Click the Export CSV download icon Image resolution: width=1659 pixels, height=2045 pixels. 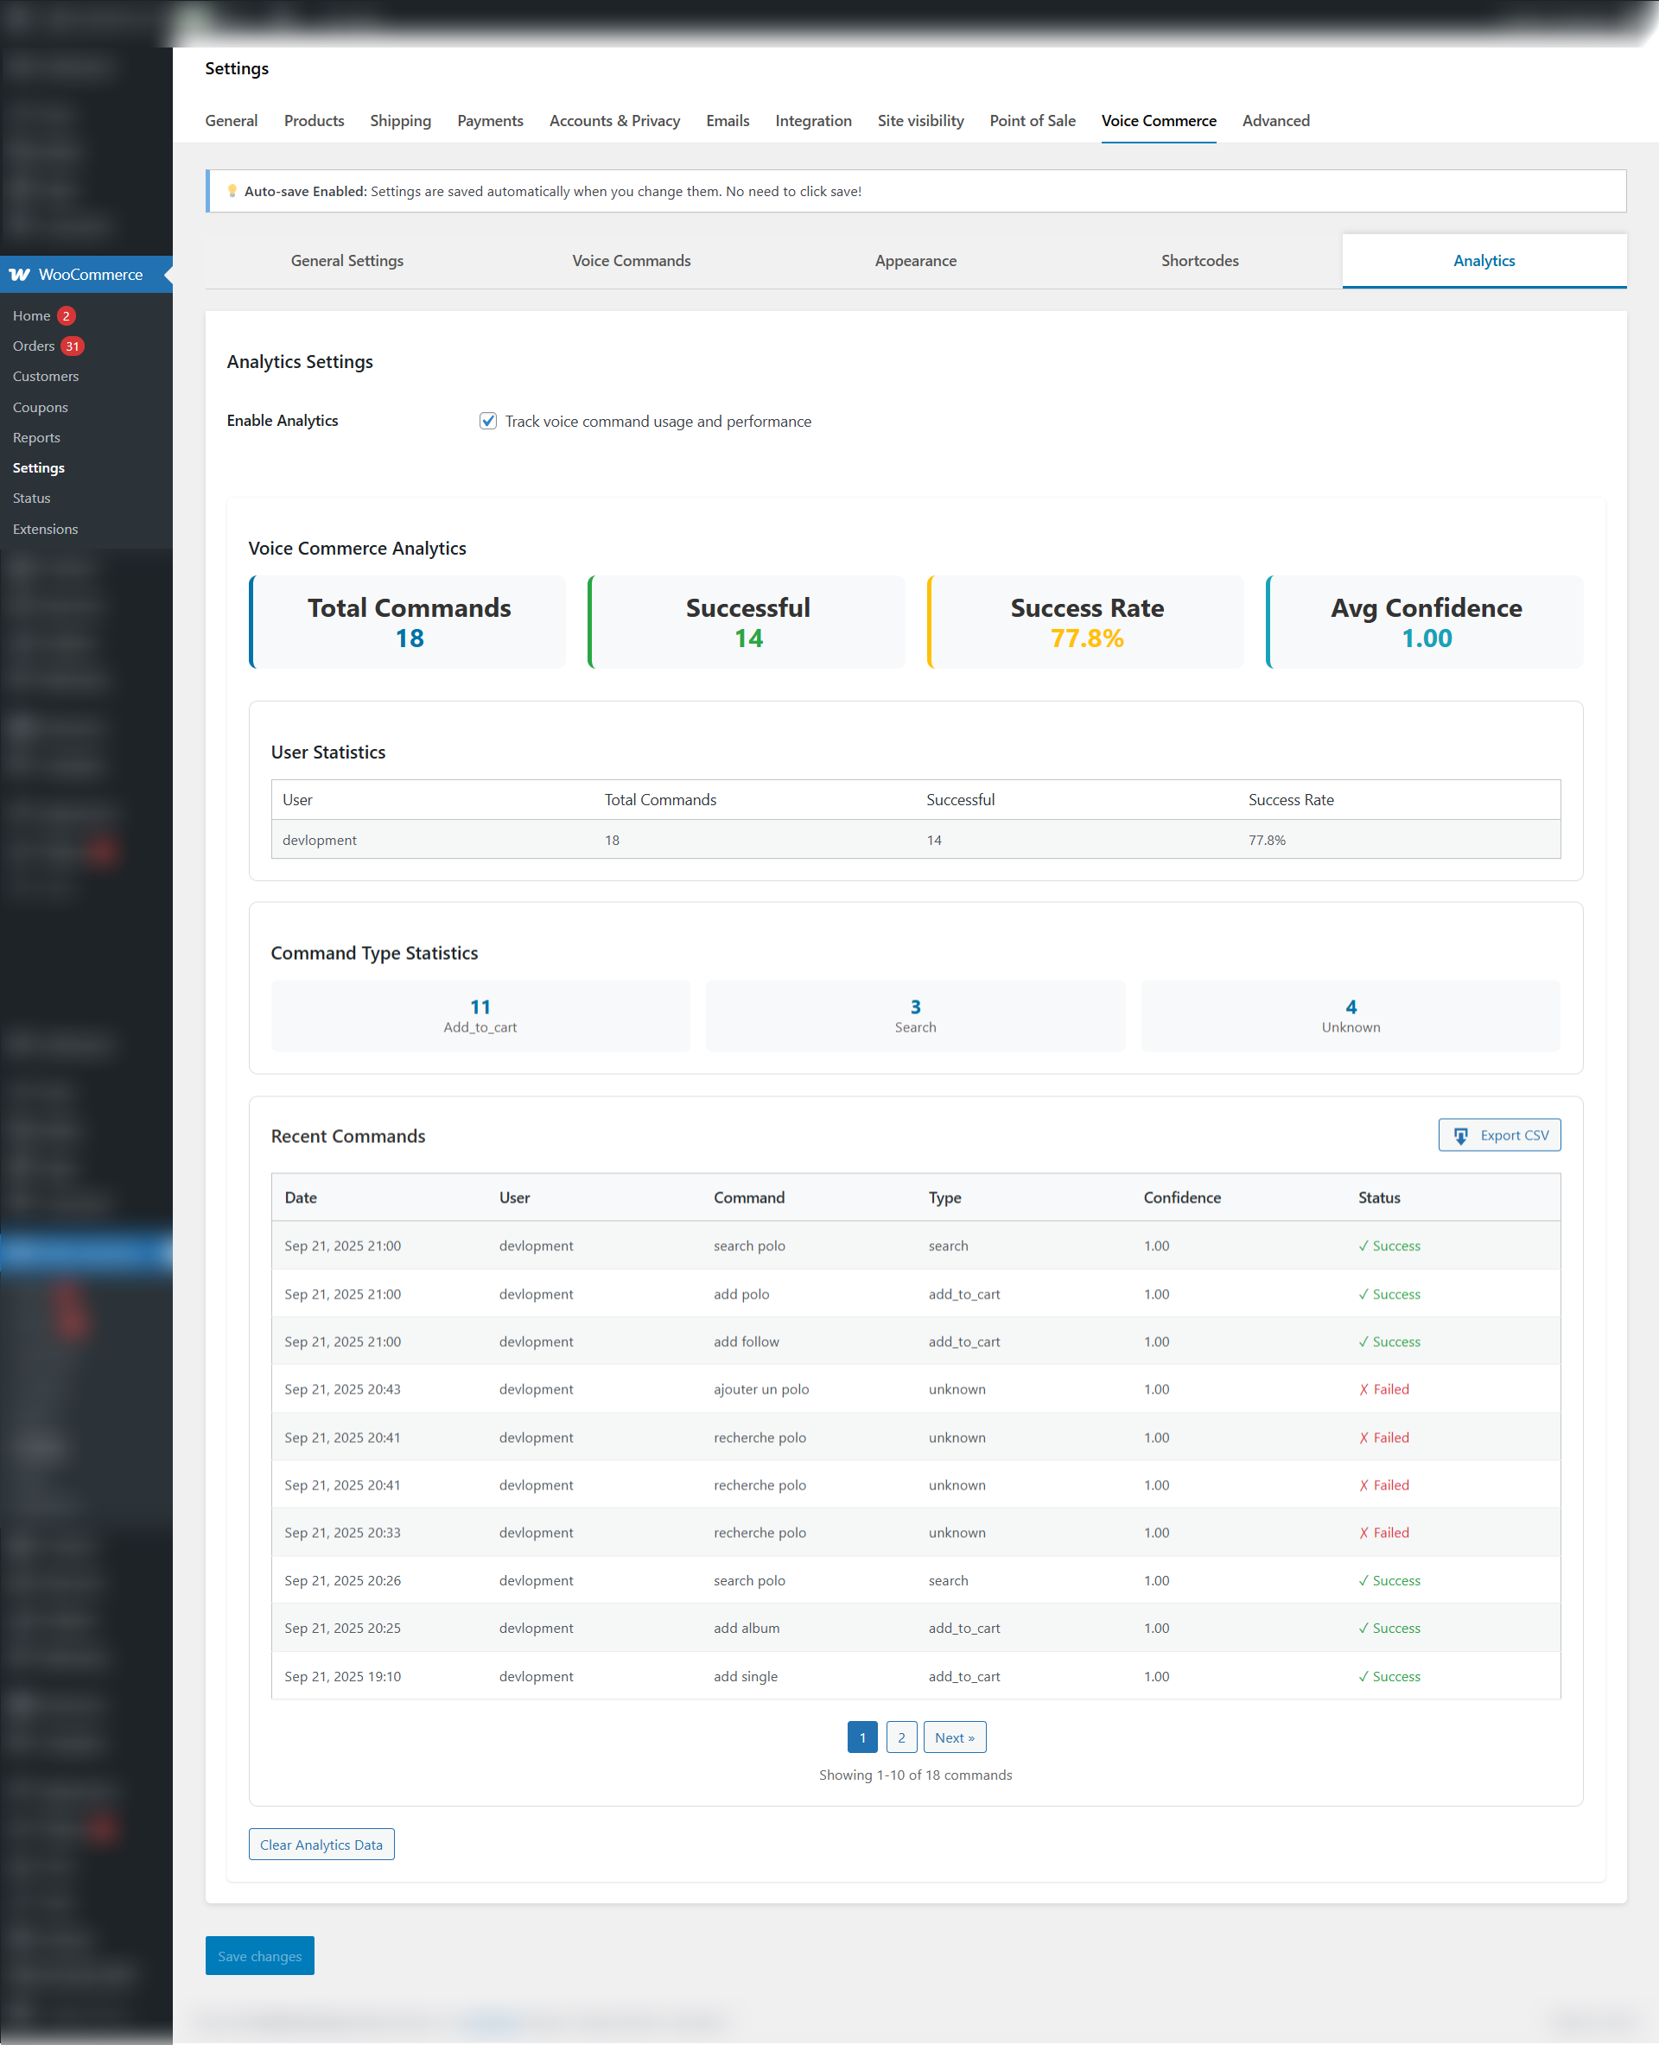click(x=1460, y=1135)
